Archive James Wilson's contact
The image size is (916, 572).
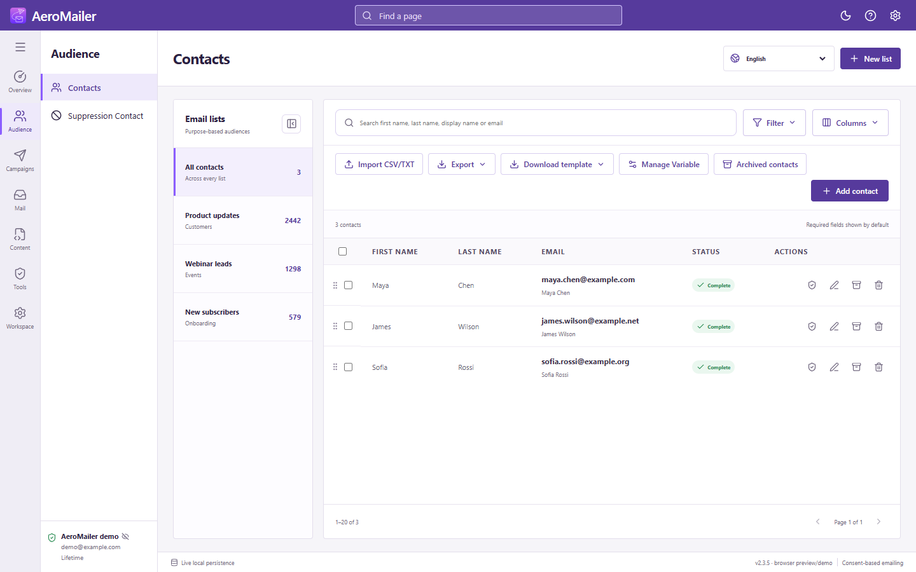tap(856, 327)
